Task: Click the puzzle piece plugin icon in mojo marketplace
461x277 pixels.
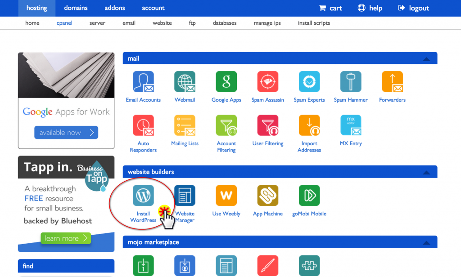Action: pyautogui.click(x=309, y=266)
